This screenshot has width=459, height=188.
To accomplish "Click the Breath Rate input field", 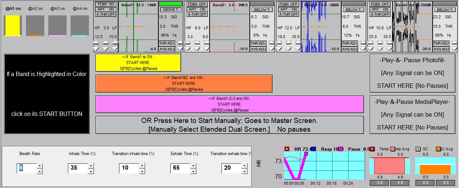I will coord(26,169).
